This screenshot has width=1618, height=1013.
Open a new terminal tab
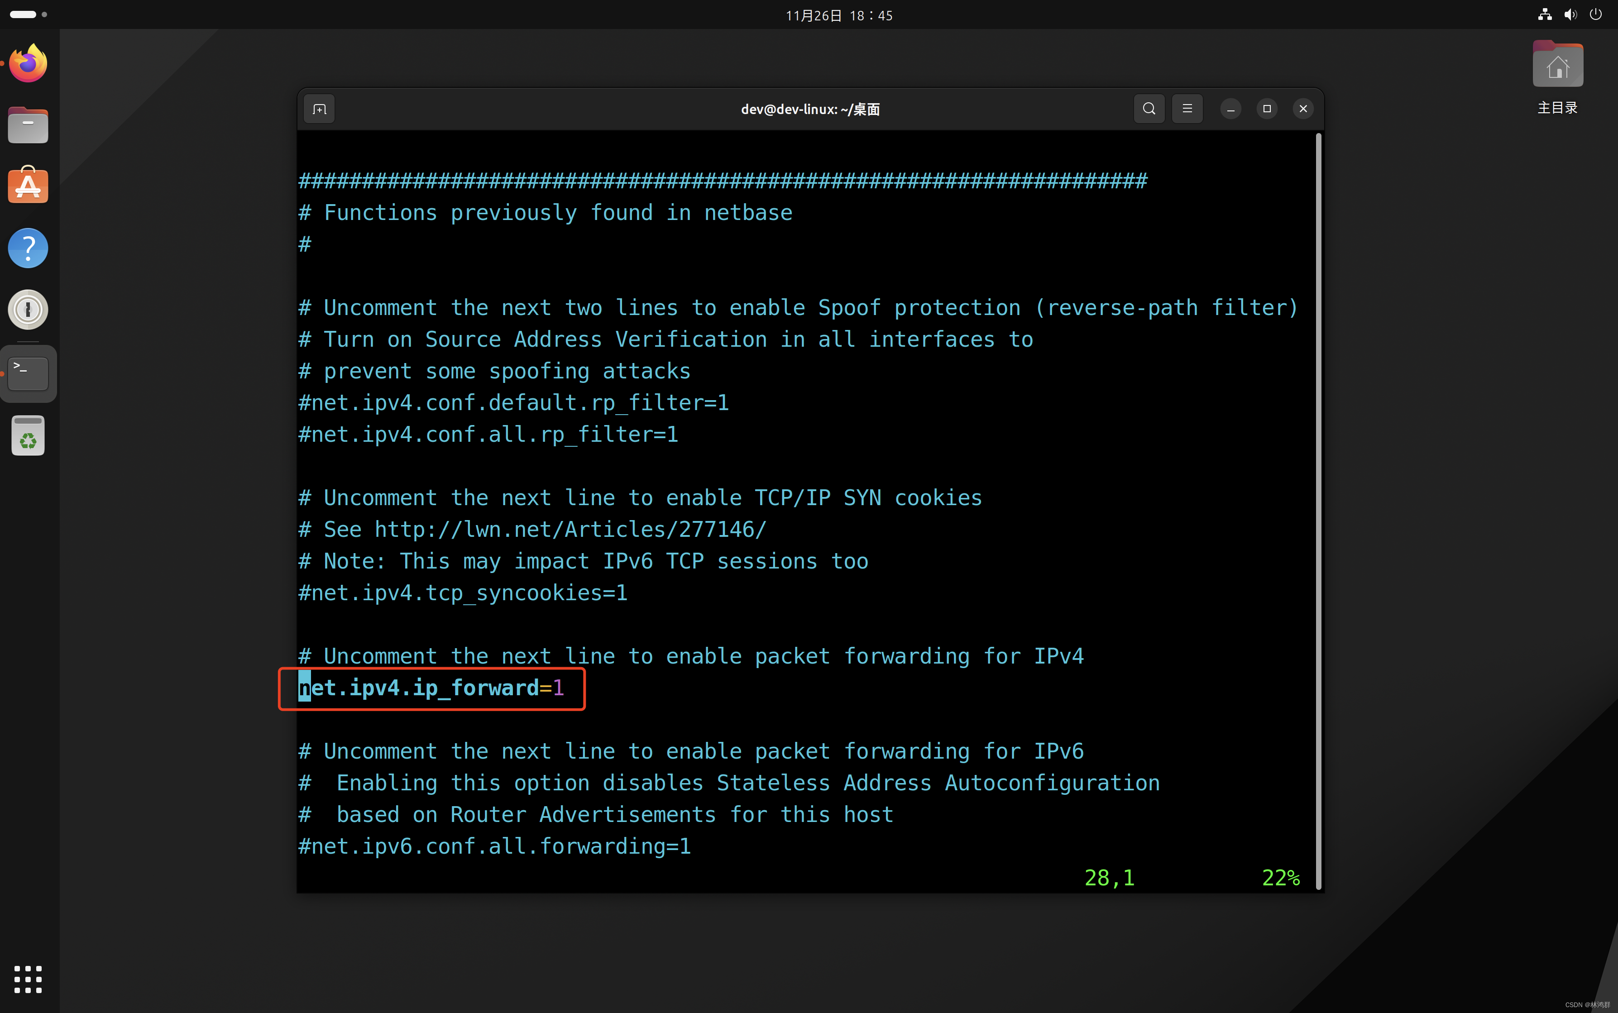point(320,109)
